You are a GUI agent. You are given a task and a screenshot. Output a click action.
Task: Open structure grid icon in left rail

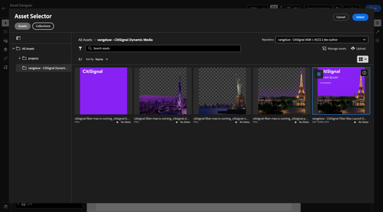point(6,32)
